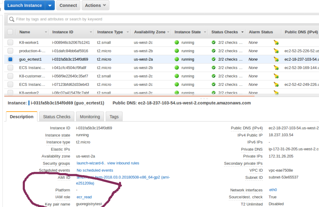Open the Status Checks column filter dropdown

[x=243, y=32]
